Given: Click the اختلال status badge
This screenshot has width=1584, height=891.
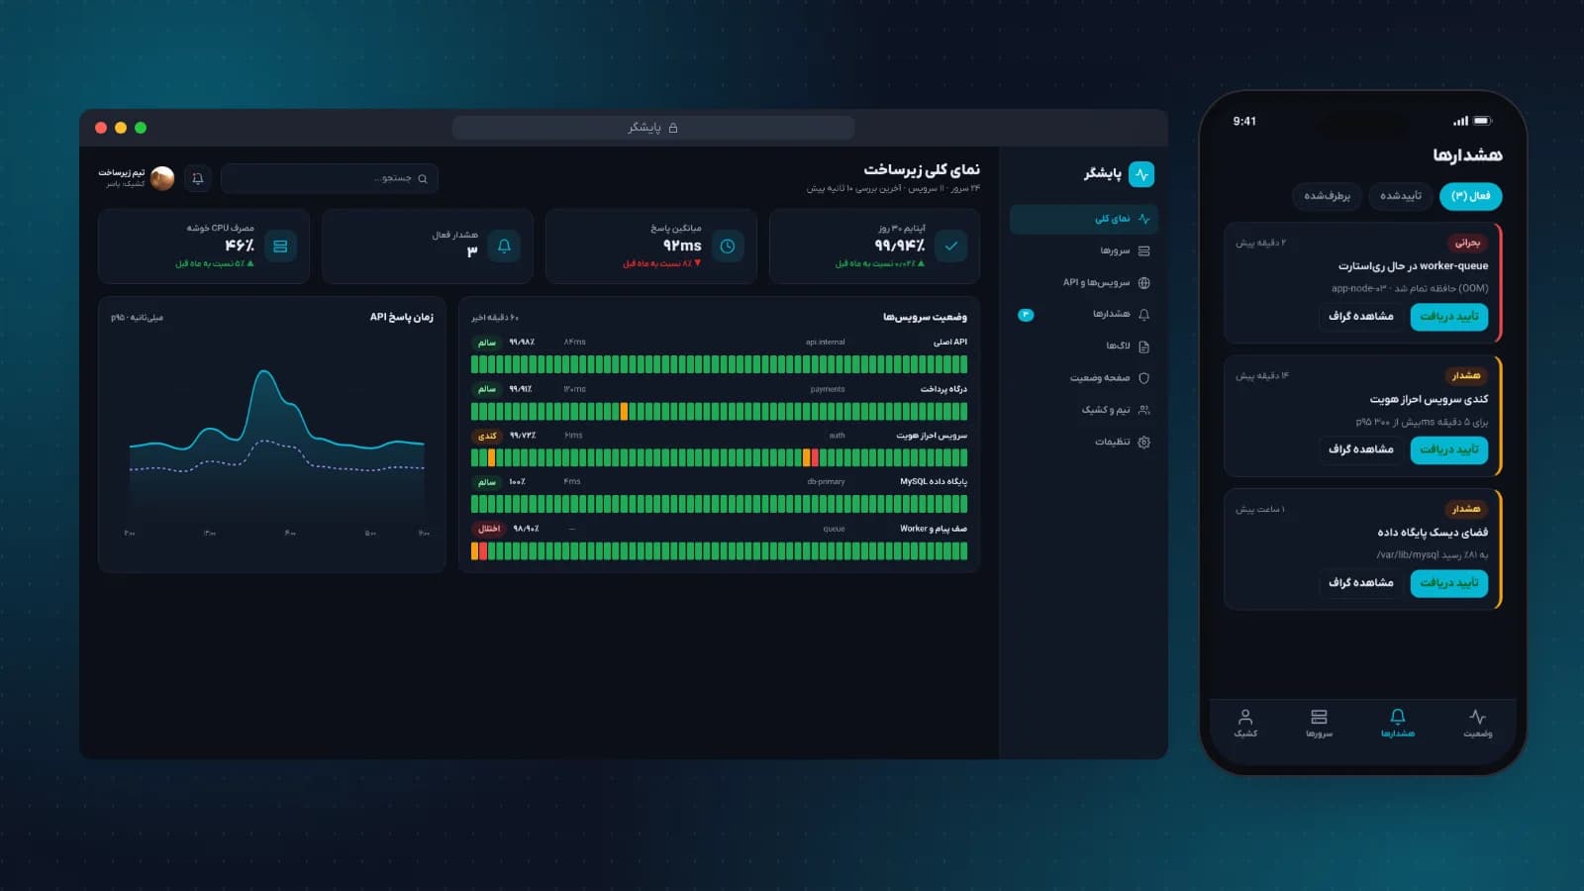Looking at the screenshot, I should 489,529.
